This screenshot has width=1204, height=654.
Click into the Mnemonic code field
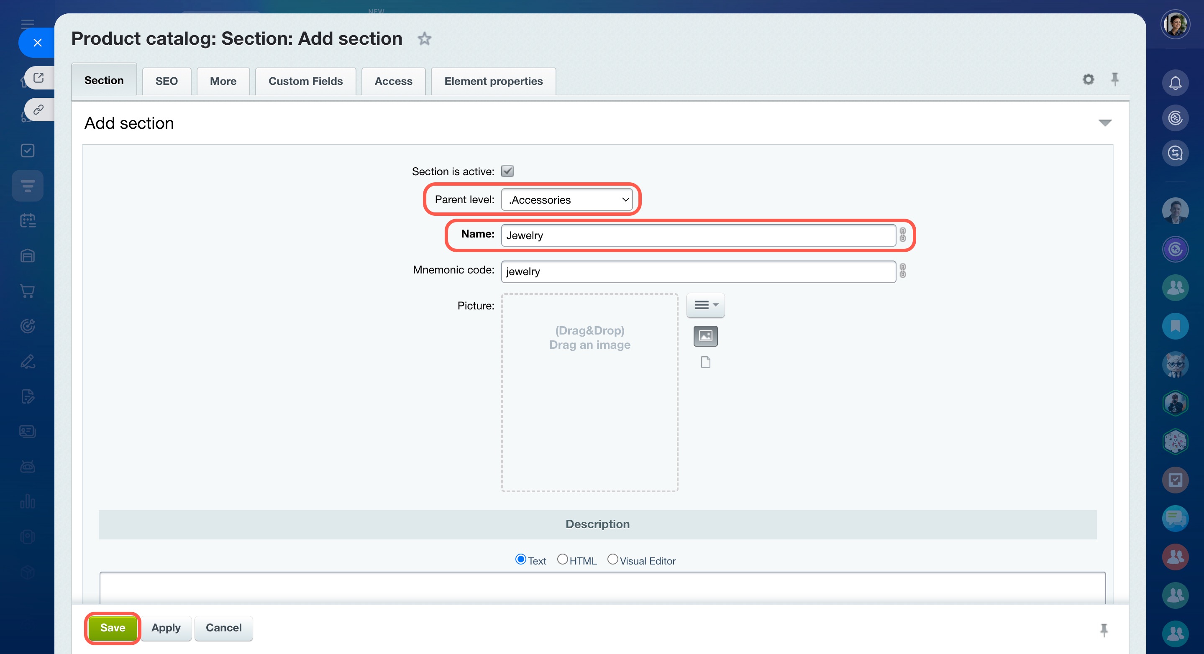click(x=698, y=271)
